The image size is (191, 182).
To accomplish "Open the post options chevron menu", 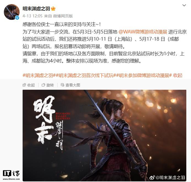I will pyautogui.click(x=184, y=5).
